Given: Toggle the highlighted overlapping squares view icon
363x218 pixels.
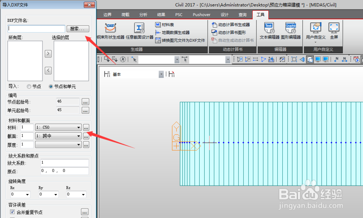Looking at the screenshot, I should [310, 60].
